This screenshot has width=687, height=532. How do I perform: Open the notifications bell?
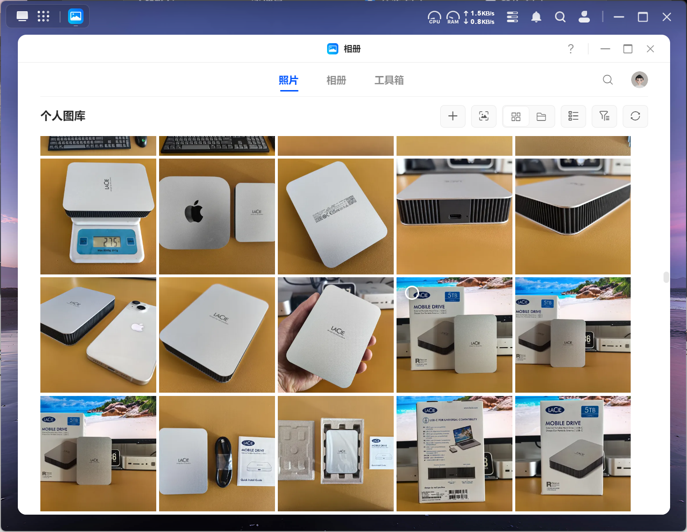[536, 17]
